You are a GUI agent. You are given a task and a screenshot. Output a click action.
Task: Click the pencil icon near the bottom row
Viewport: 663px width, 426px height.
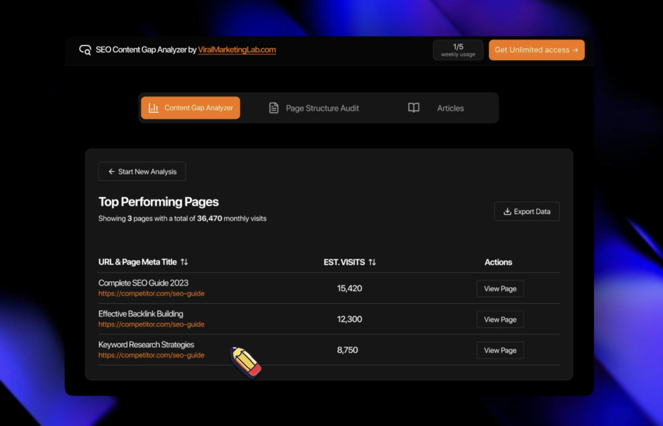click(x=245, y=362)
